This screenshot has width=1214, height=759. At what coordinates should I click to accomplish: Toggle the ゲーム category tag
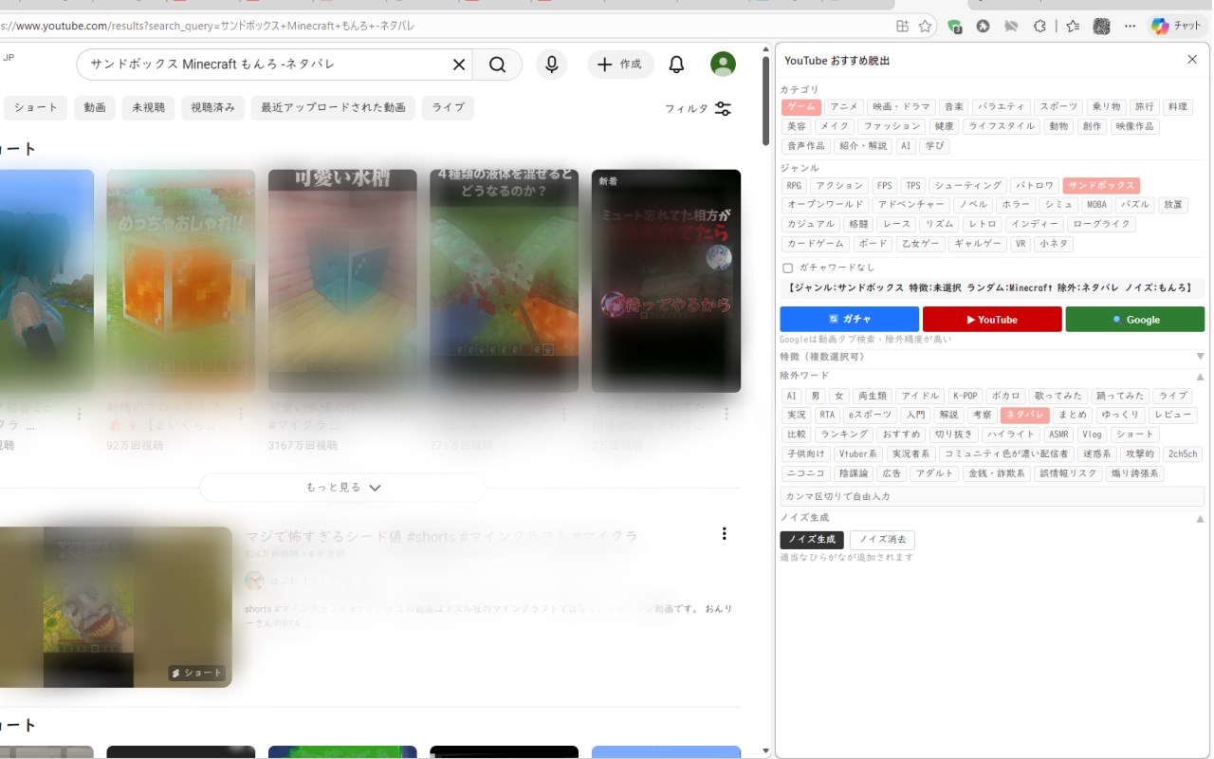(800, 107)
